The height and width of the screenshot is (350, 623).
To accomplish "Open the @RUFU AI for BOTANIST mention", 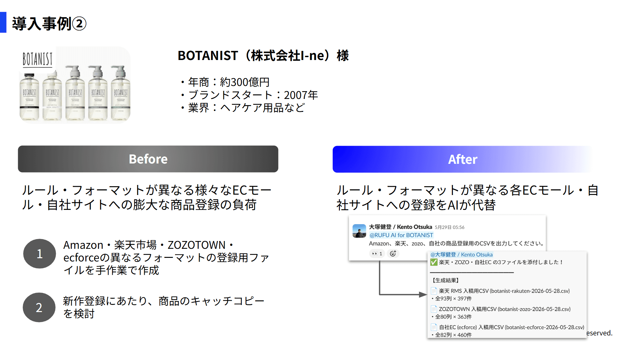I will click(x=401, y=235).
